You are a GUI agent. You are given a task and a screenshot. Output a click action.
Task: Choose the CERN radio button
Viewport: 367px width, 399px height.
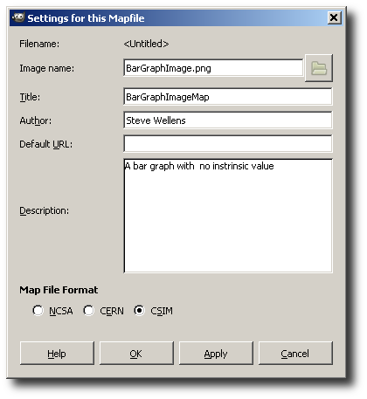tap(88, 311)
